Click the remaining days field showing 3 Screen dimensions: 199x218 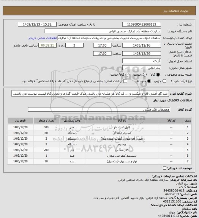[74, 45]
